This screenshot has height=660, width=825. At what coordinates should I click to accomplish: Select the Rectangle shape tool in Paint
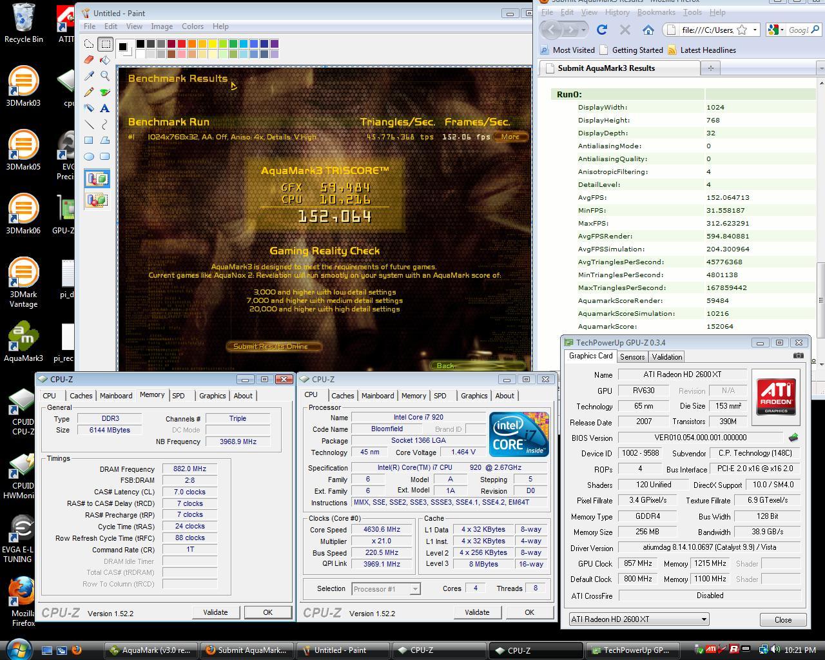coord(89,141)
